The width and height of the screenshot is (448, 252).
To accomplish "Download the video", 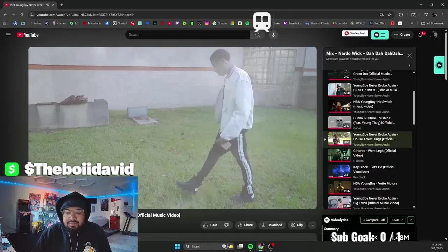I will coord(272,225).
